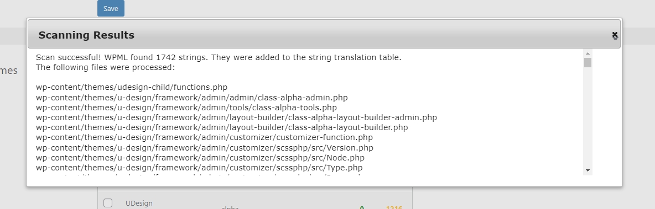Viewport: 655px width, 209px height.
Task: Click the UDesign theme name
Action: (139, 203)
